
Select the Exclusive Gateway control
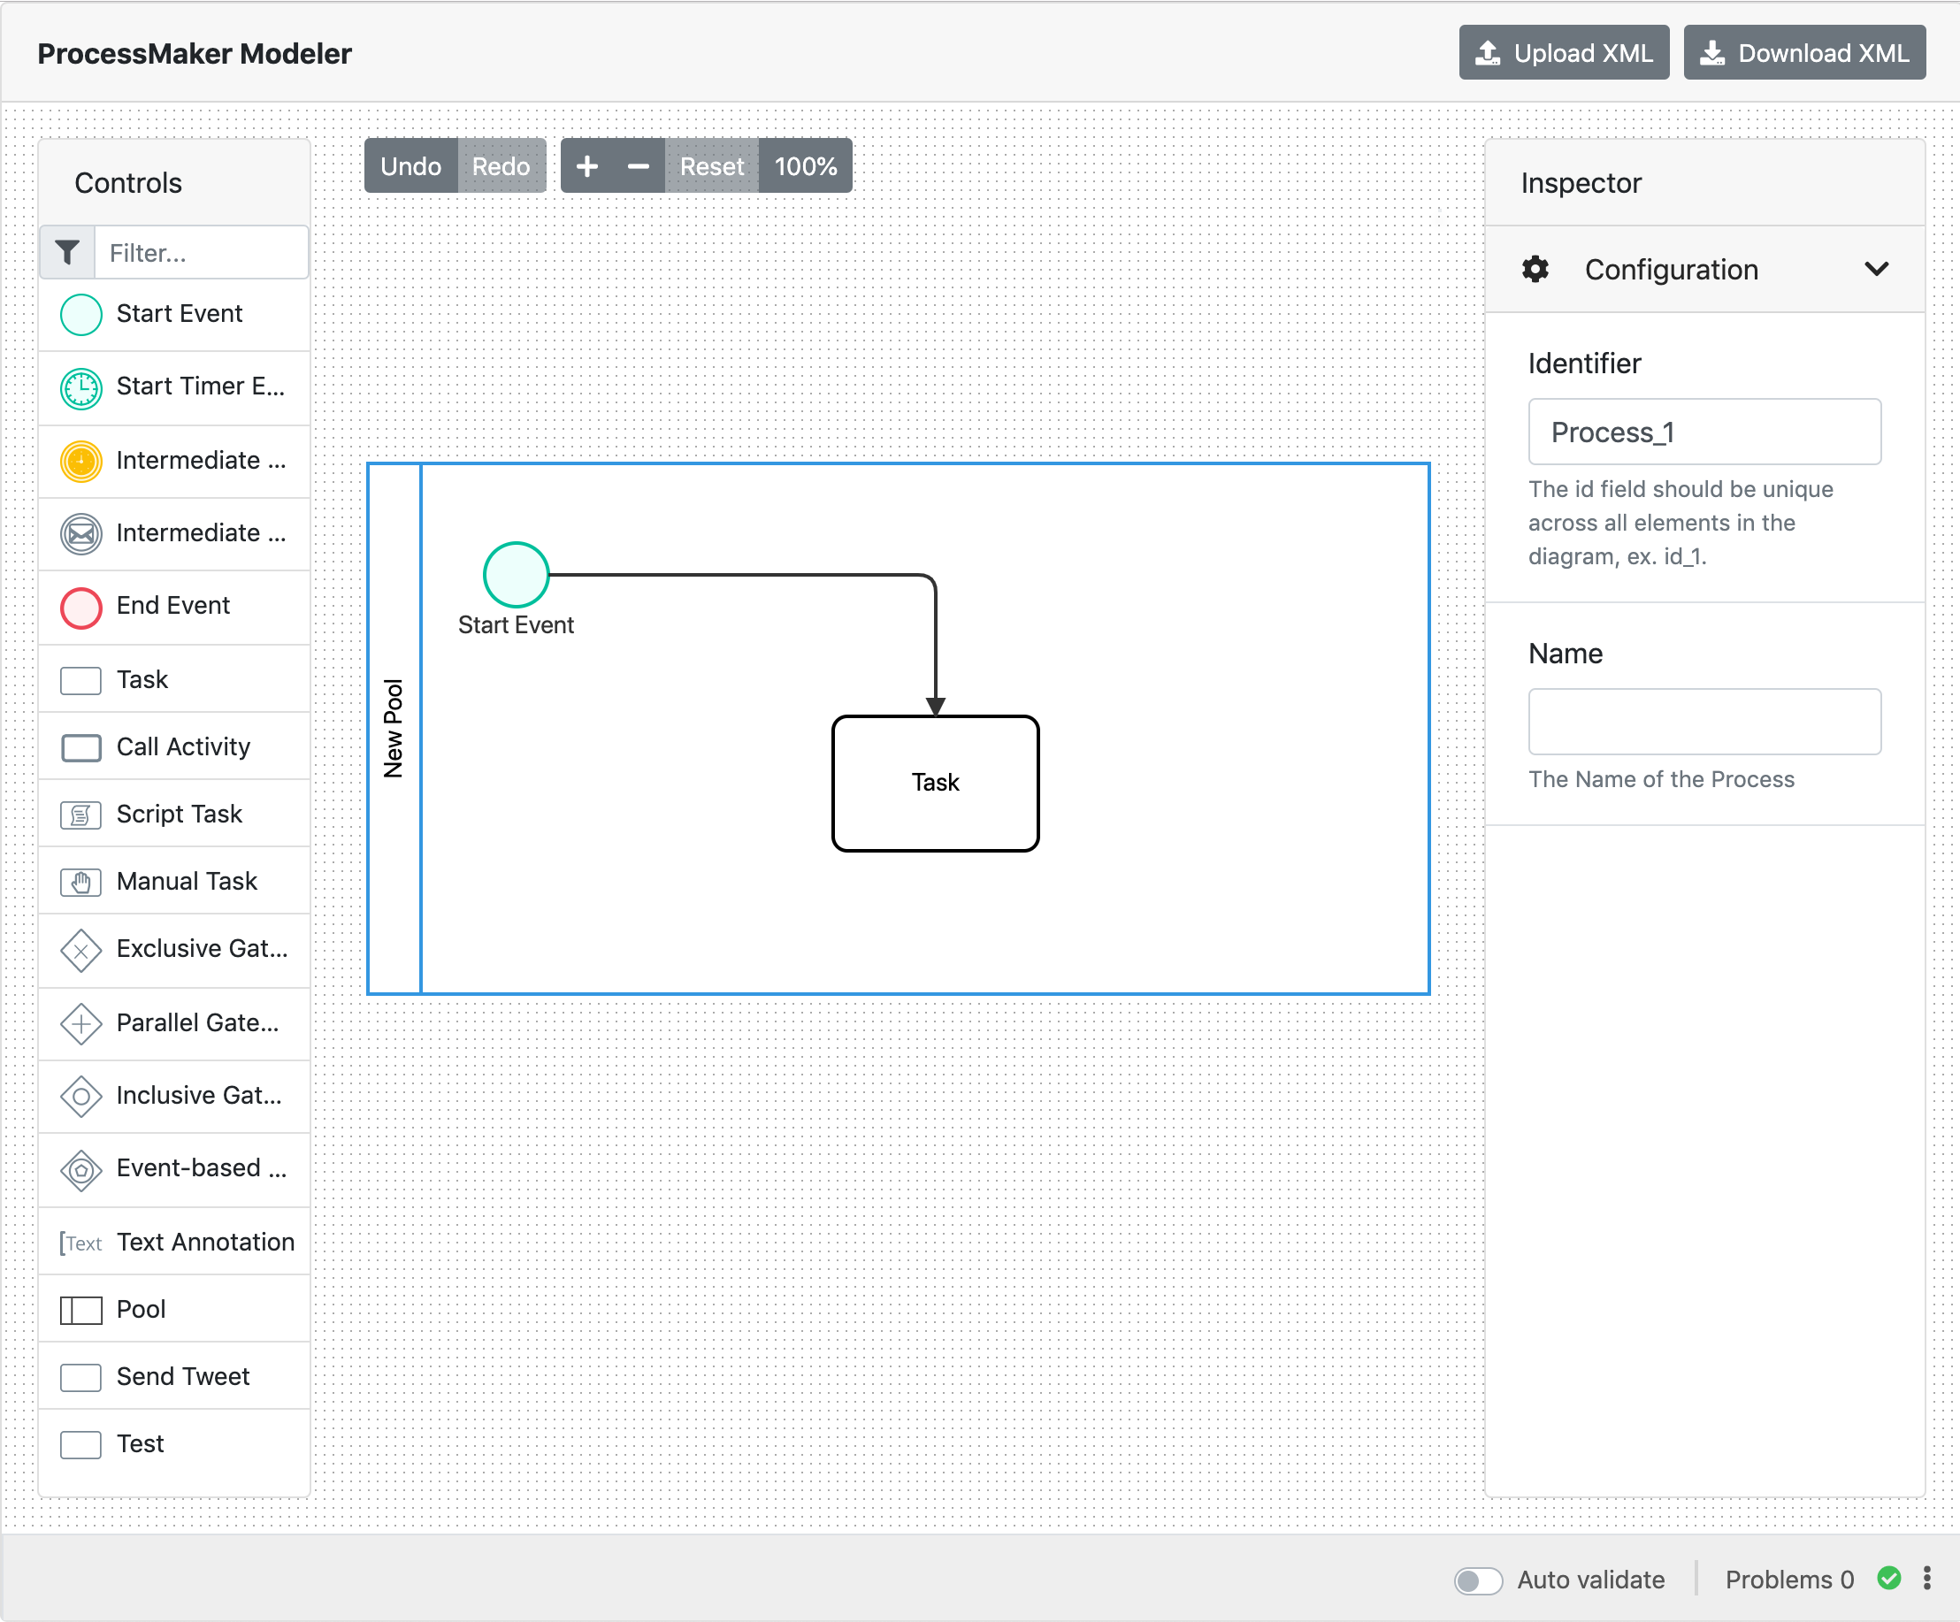coord(173,950)
